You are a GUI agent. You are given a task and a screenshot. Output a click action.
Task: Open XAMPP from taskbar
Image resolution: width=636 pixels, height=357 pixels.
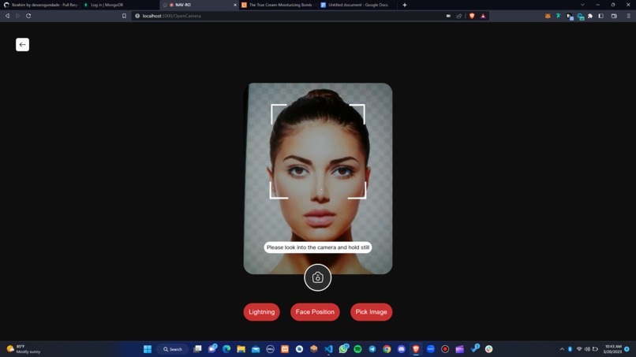click(285, 349)
